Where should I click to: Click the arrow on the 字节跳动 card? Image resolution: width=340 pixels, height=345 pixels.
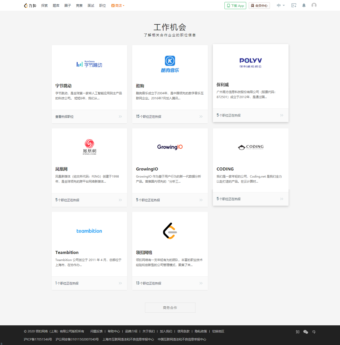pos(120,117)
